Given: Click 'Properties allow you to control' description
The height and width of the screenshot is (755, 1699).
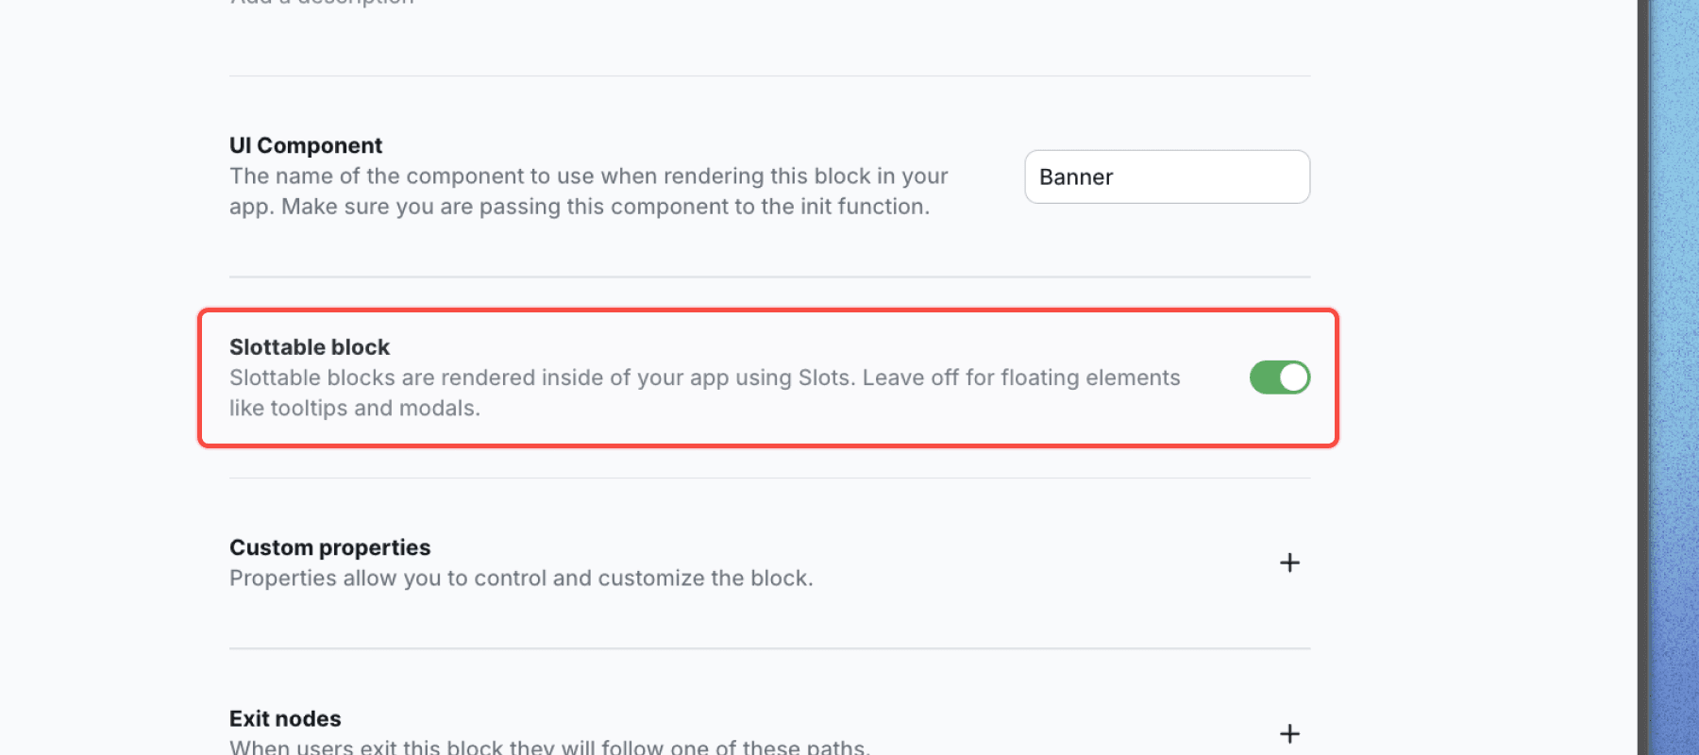Looking at the screenshot, I should point(520,579).
